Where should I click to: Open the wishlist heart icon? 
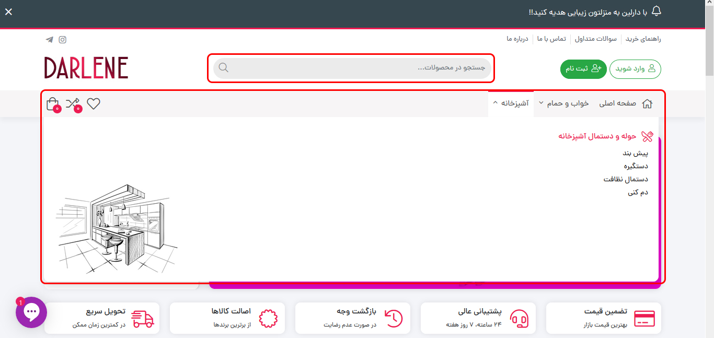click(94, 103)
